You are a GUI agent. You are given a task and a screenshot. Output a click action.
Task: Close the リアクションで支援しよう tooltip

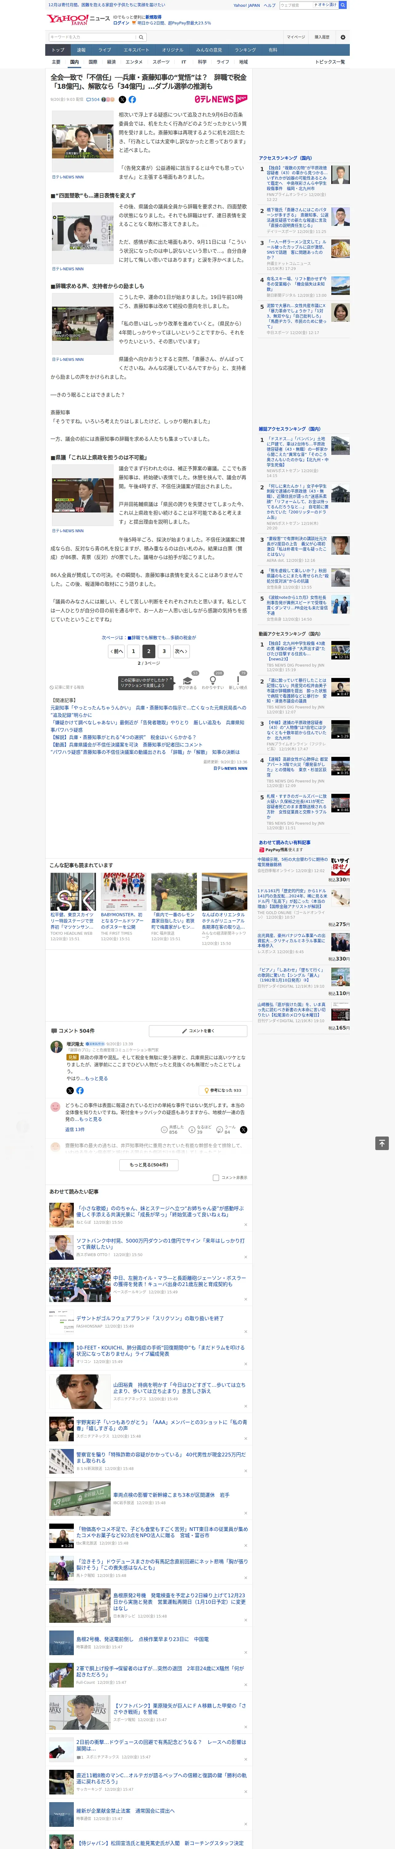[171, 679]
